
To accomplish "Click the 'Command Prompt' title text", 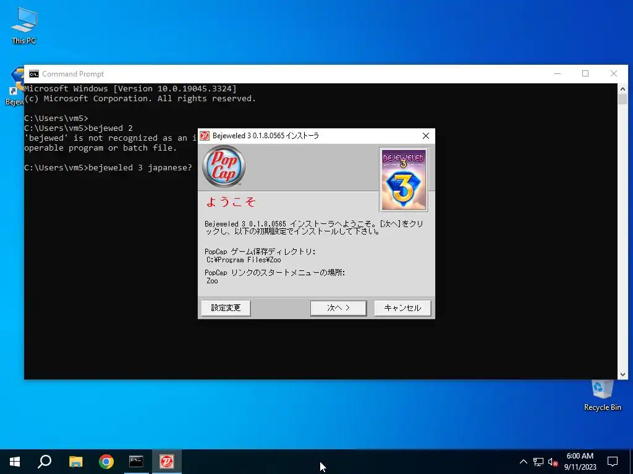I will coord(73,74).
